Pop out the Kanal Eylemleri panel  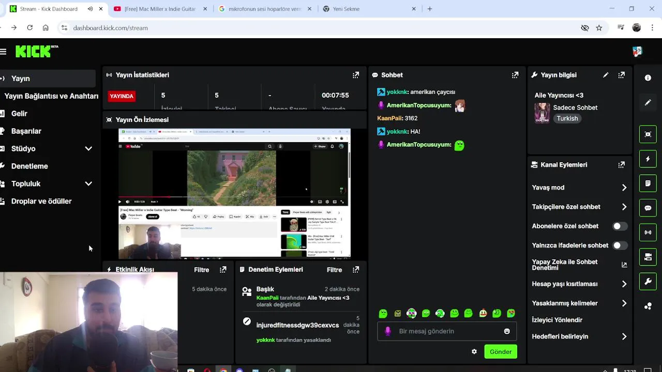point(622,165)
